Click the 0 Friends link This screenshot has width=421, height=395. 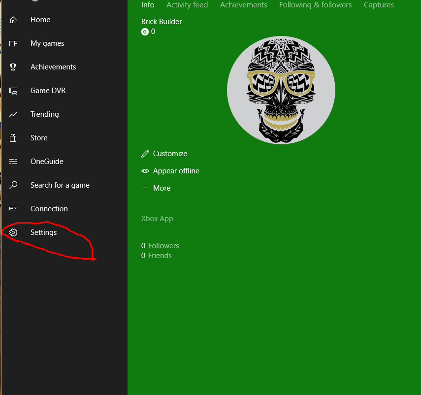(157, 256)
